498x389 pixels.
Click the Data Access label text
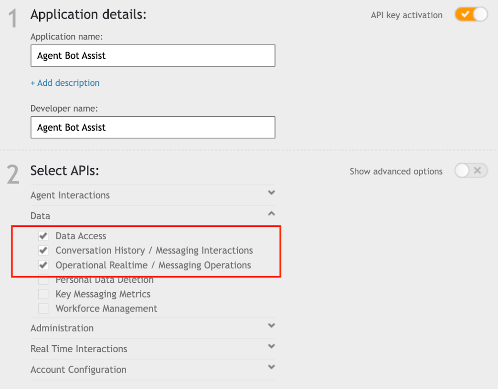pyautogui.click(x=81, y=236)
